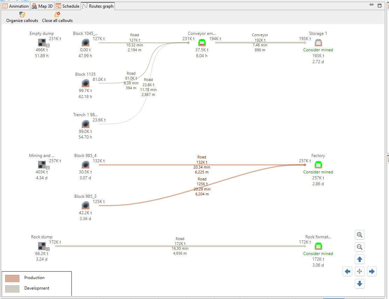Image resolution: width=389 pixels, height=299 pixels.
Task: Select the Block 985_4 excavation icon
Action: [85, 165]
